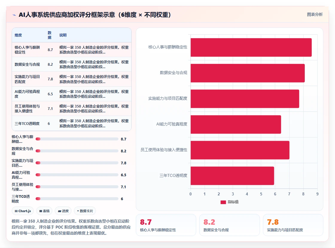Select the Chart.js tag chip

point(23,211)
